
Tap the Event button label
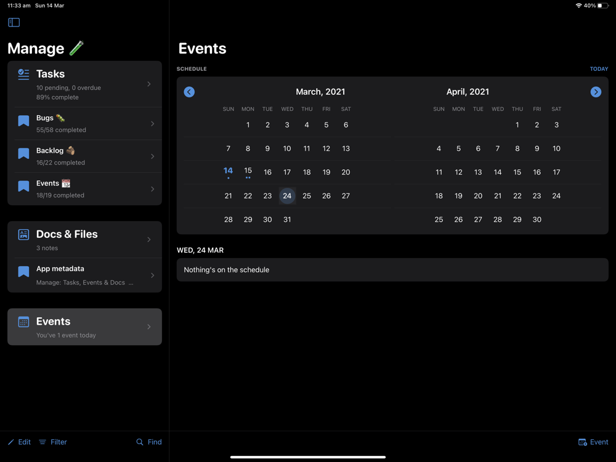click(x=599, y=442)
